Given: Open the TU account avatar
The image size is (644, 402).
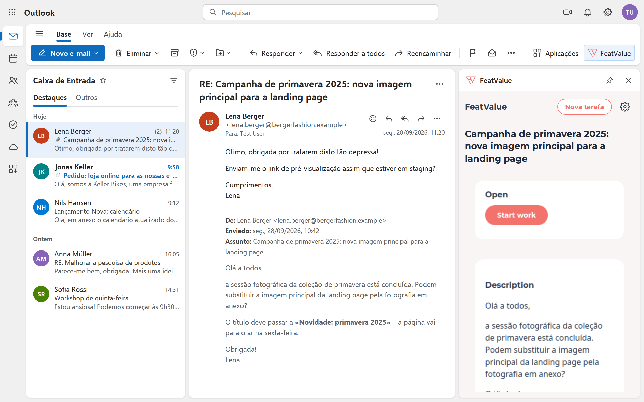Looking at the screenshot, I should 630,12.
